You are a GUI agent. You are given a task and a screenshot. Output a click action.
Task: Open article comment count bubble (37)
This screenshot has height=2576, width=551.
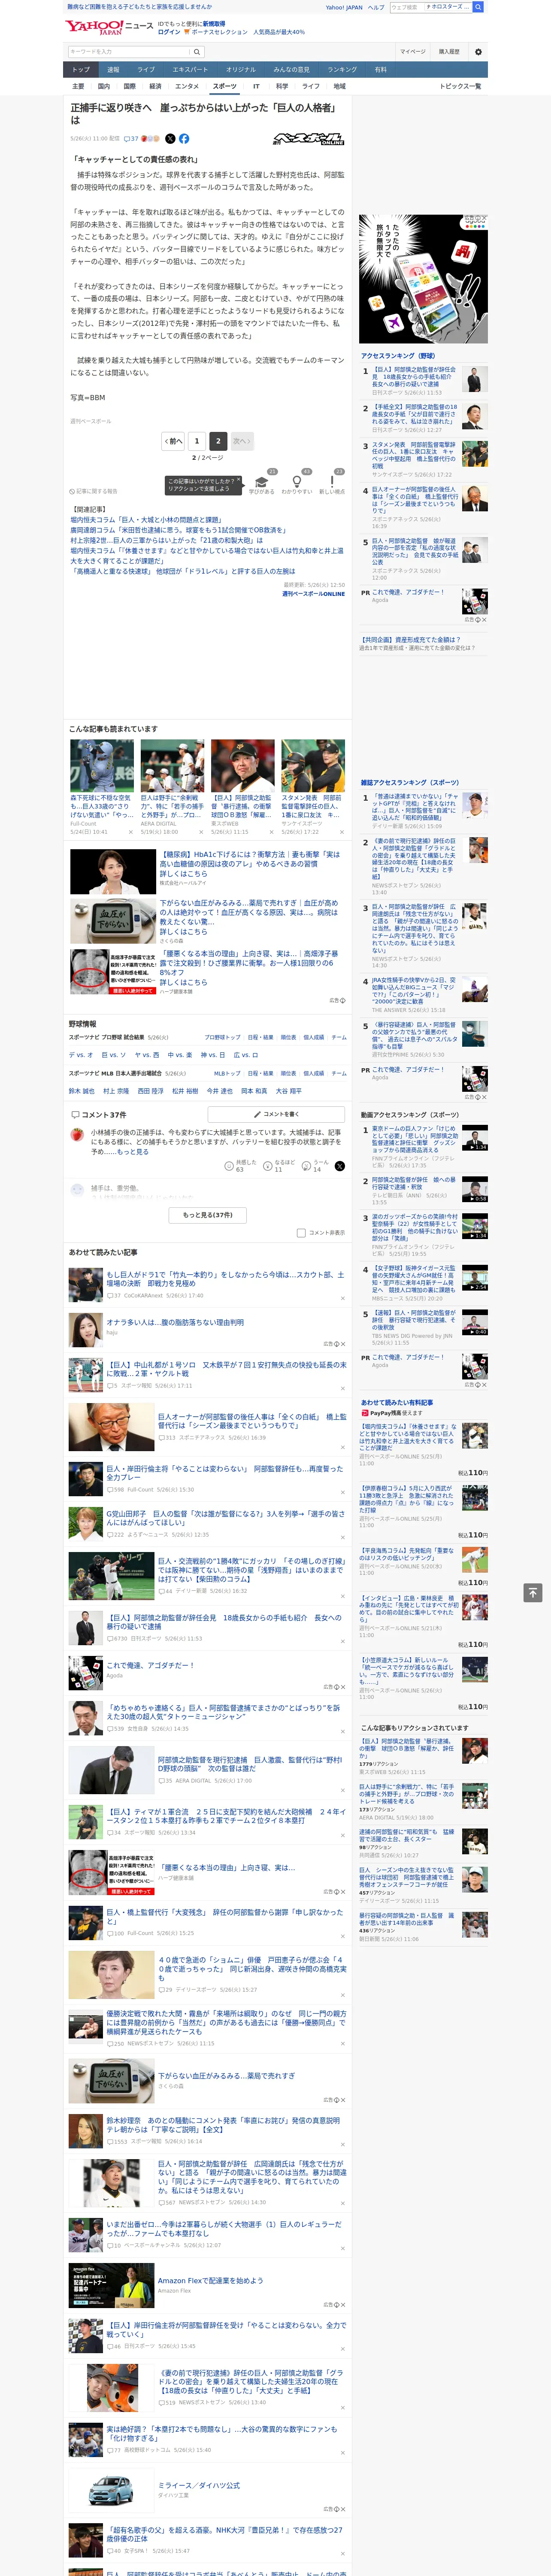[131, 139]
